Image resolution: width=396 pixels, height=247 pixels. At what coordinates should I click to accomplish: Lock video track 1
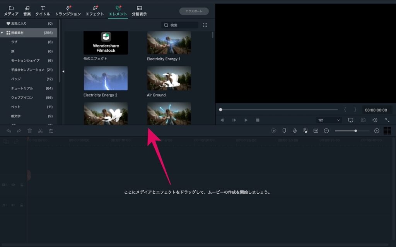[x=22, y=185]
